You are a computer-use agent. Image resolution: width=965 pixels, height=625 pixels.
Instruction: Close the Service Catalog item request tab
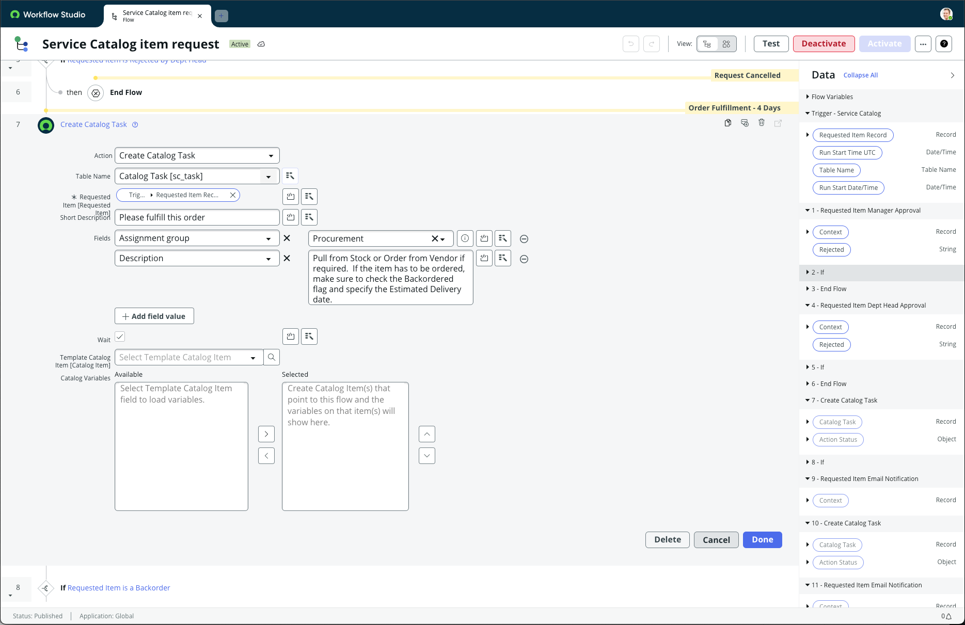click(200, 16)
